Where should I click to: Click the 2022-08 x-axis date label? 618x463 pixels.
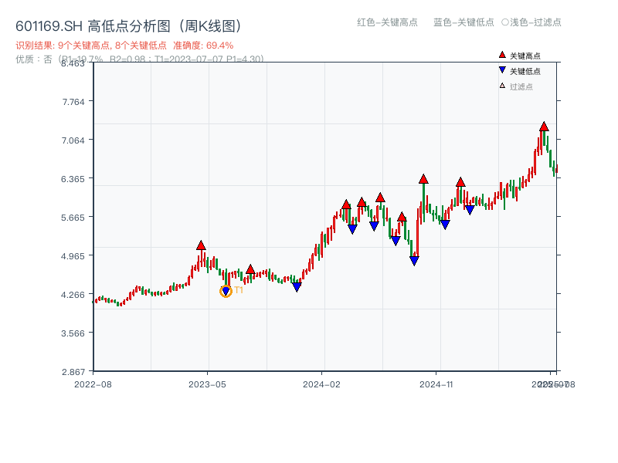tap(93, 384)
